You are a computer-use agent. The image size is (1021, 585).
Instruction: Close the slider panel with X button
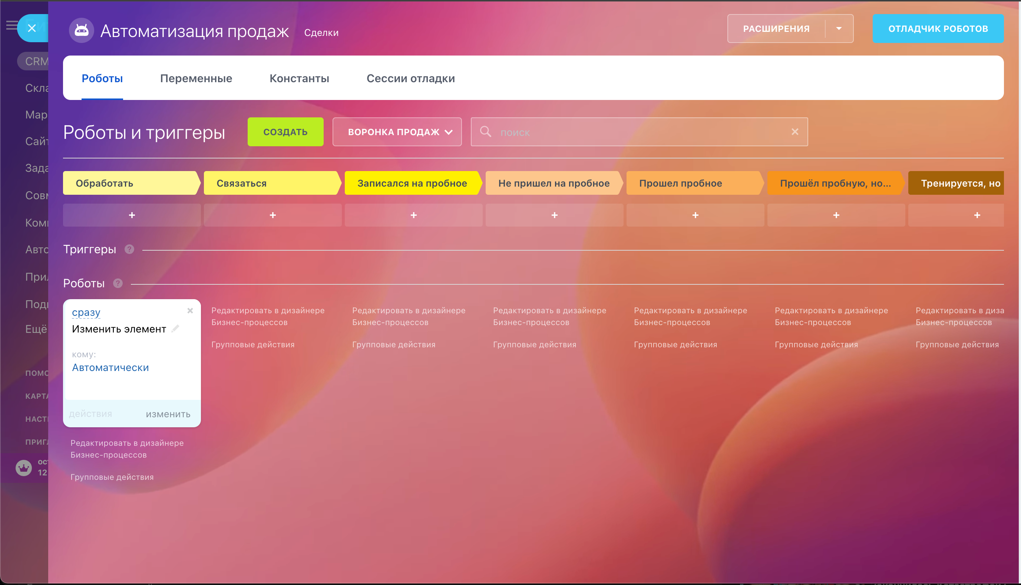32,28
